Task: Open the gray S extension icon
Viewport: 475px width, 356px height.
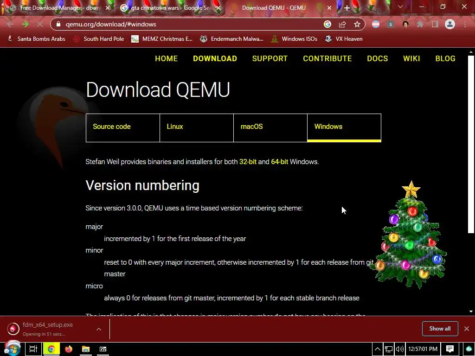Action: coord(391,24)
